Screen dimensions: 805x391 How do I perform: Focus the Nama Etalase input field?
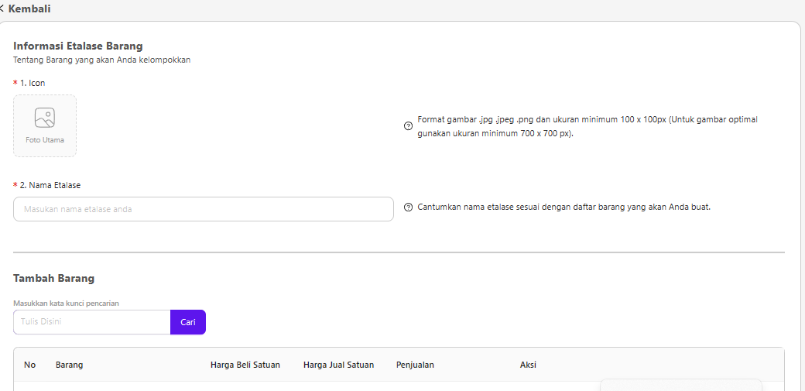click(x=204, y=209)
